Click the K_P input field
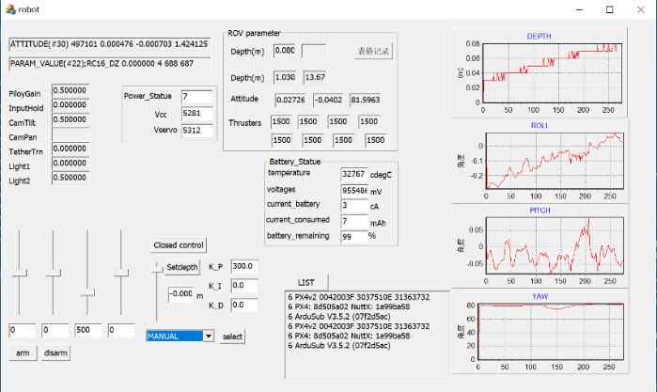 (243, 266)
